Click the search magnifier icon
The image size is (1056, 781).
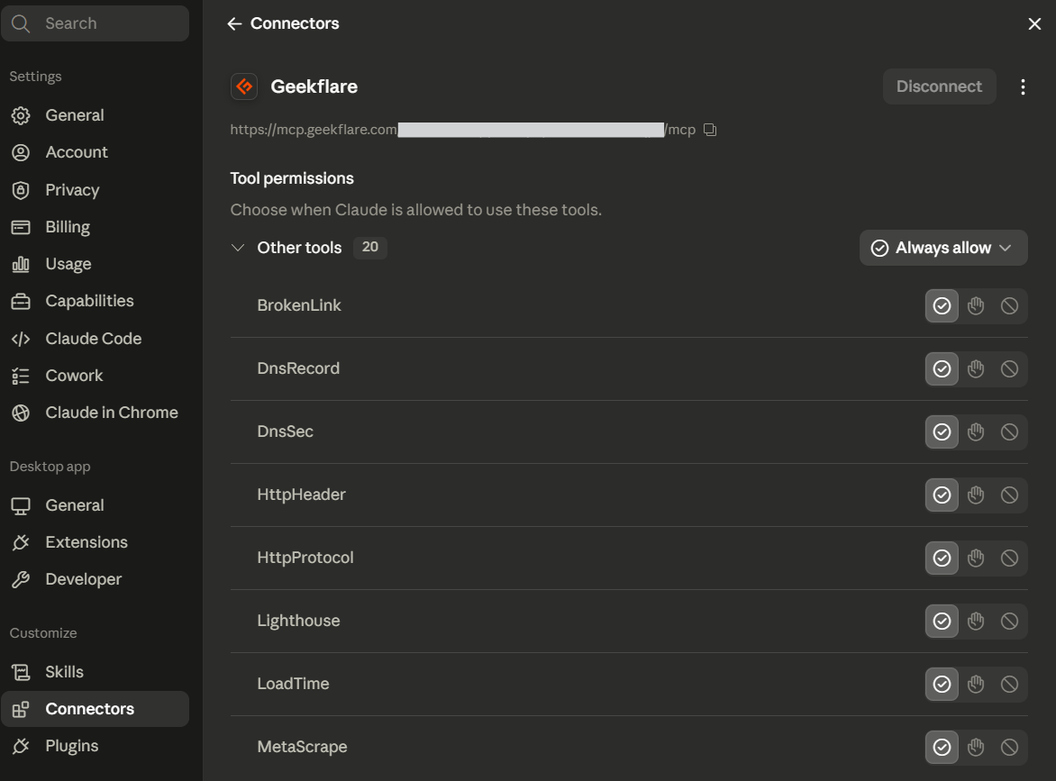point(21,23)
